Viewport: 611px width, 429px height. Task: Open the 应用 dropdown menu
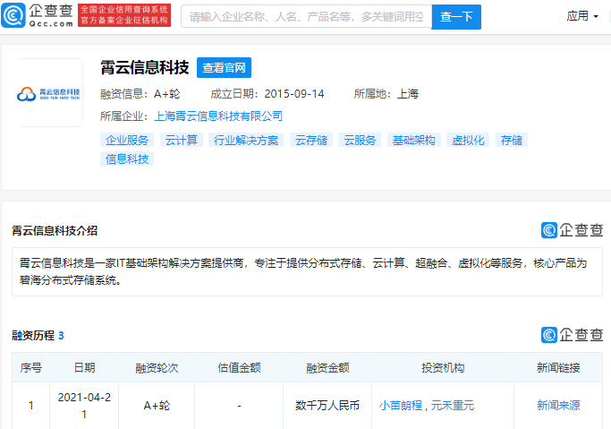pyautogui.click(x=582, y=16)
